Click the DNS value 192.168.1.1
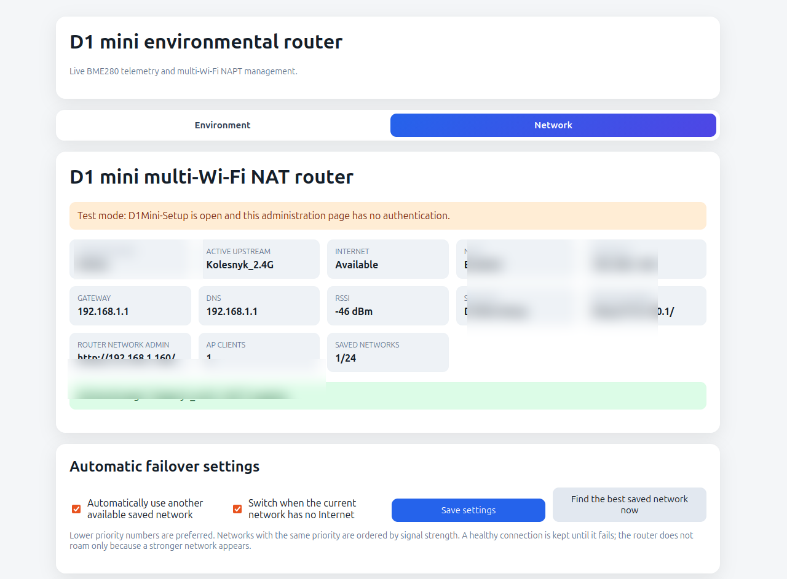Screen dimensions: 787x579 coord(232,312)
